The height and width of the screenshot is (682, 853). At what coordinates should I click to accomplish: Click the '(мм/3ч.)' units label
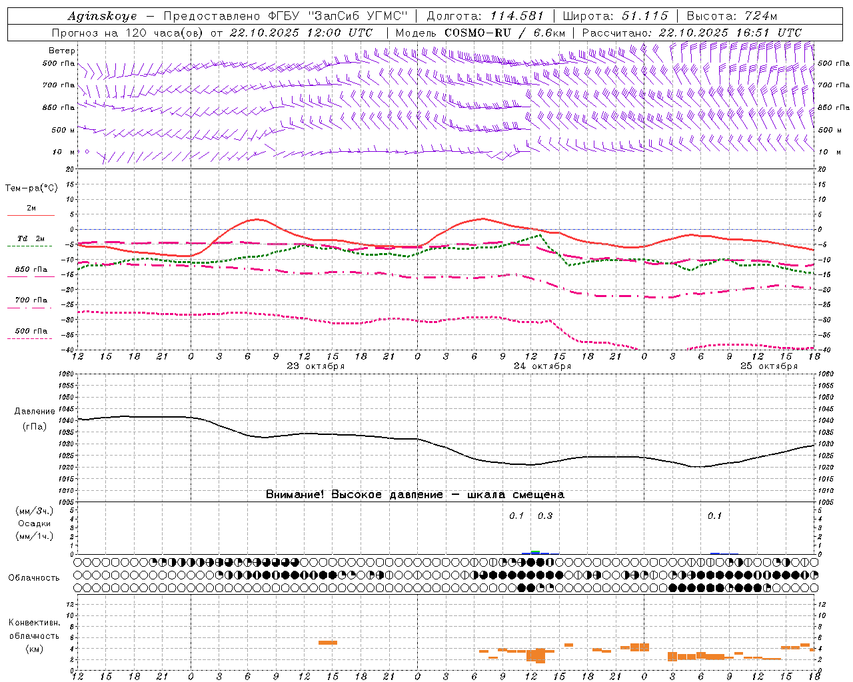click(35, 511)
